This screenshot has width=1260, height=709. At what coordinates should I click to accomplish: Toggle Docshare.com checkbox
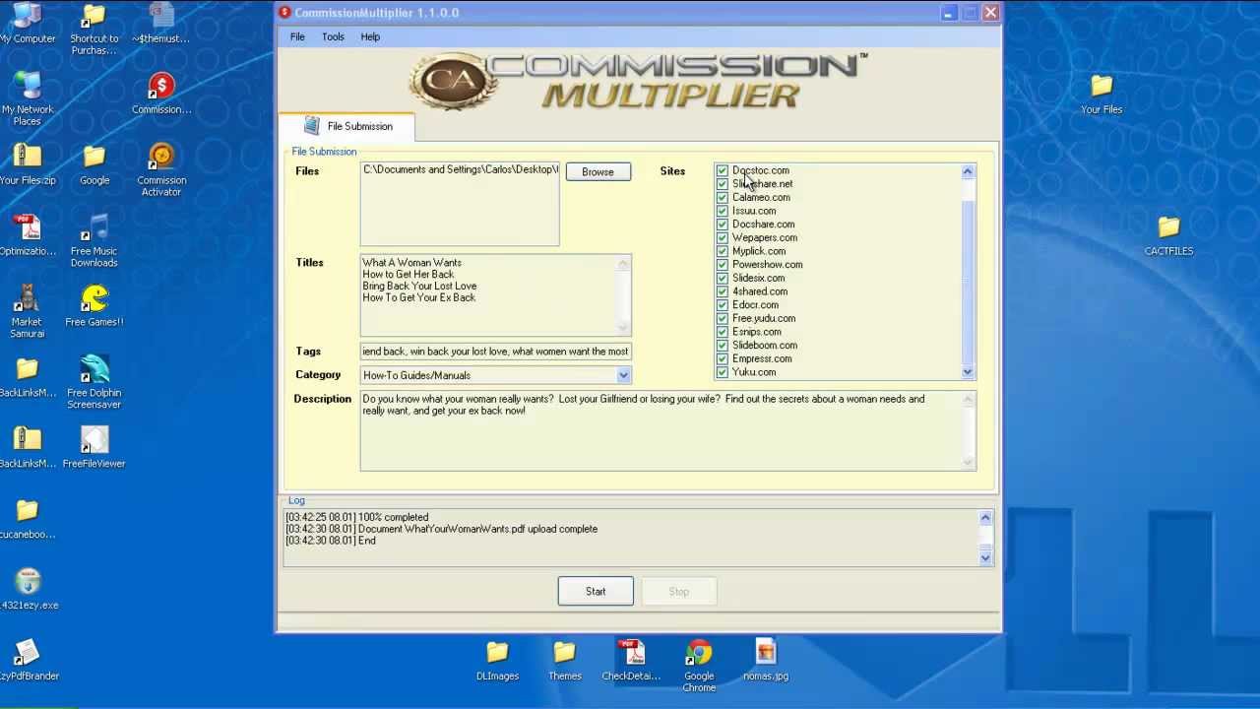pyautogui.click(x=723, y=225)
